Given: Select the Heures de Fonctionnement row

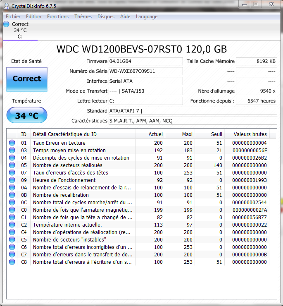Looking at the screenshot, I should pos(138,180).
